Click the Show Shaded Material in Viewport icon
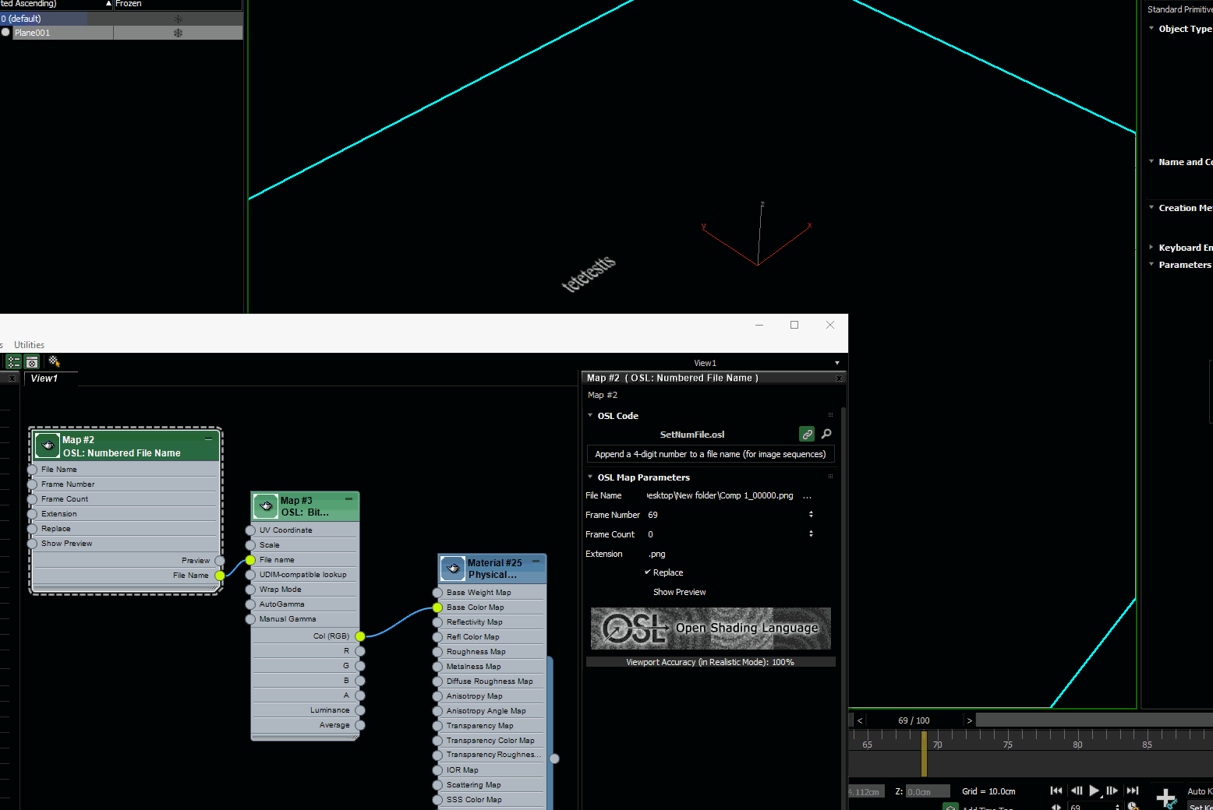The width and height of the screenshot is (1213, 810). coord(55,361)
